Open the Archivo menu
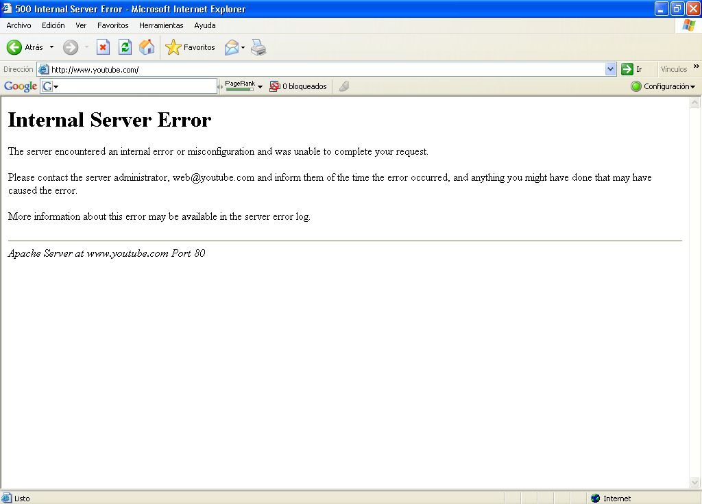The height and width of the screenshot is (504, 702). (x=19, y=25)
